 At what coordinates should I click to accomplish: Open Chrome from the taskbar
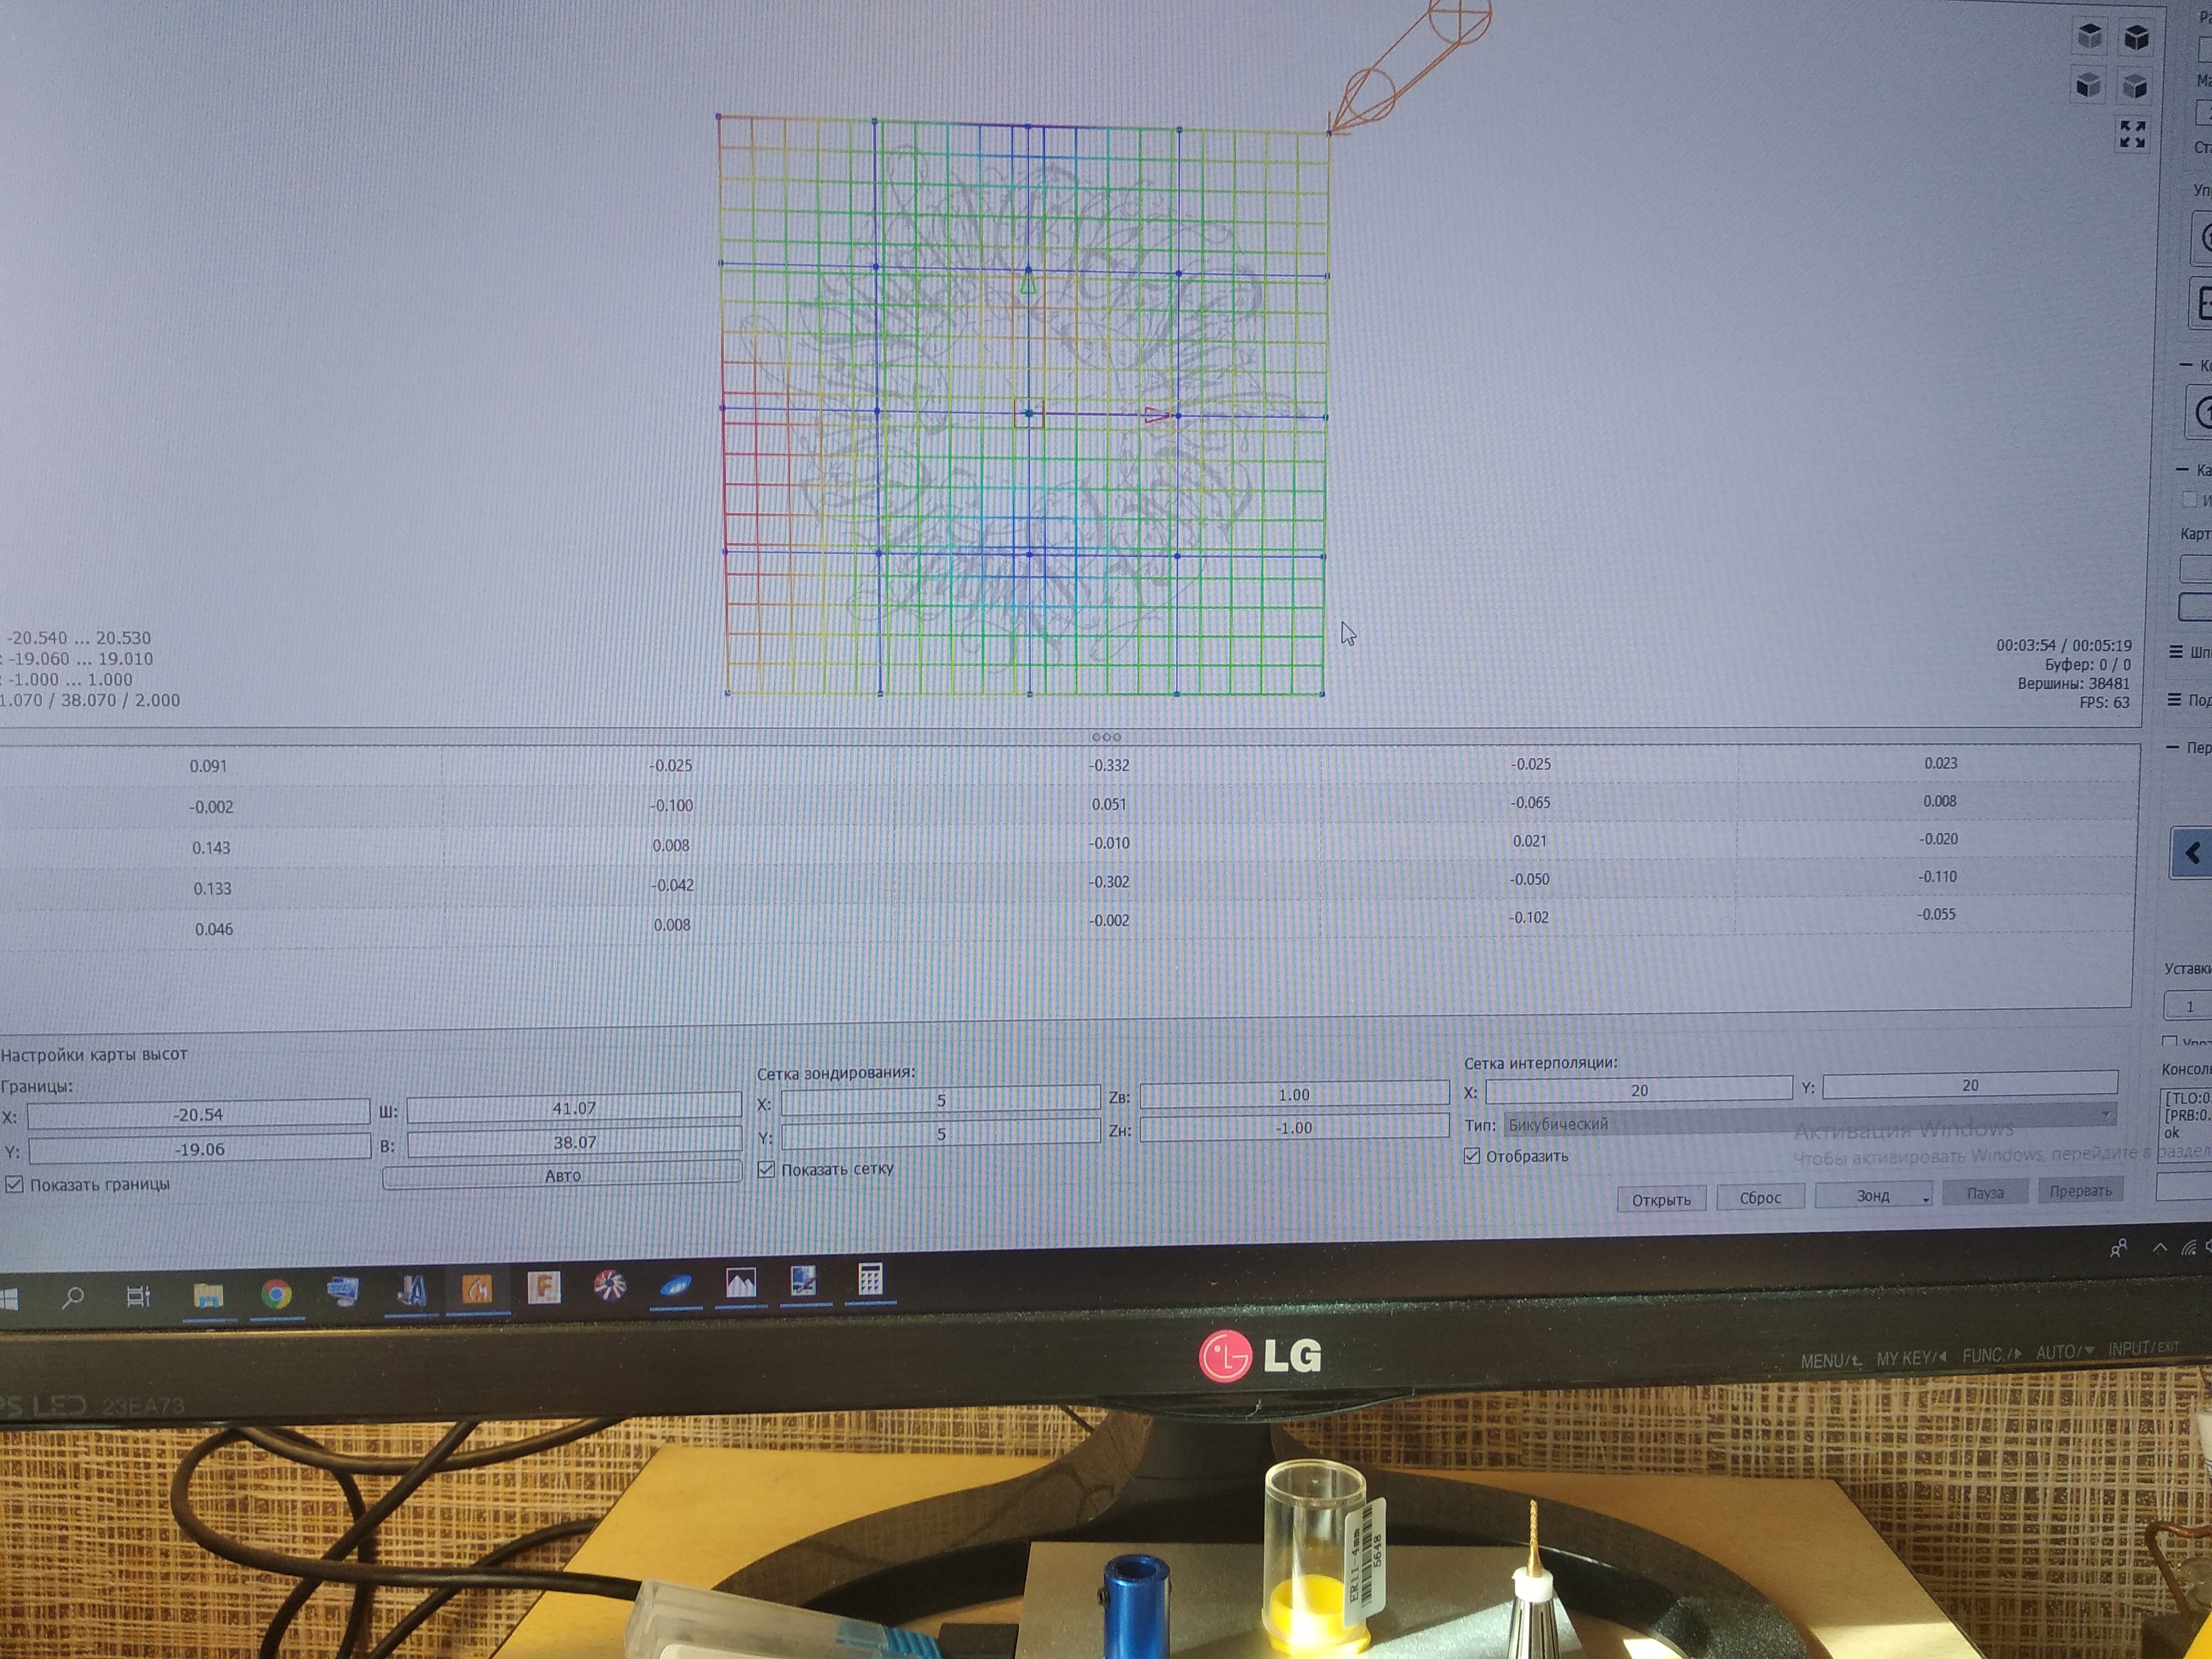click(x=276, y=1295)
